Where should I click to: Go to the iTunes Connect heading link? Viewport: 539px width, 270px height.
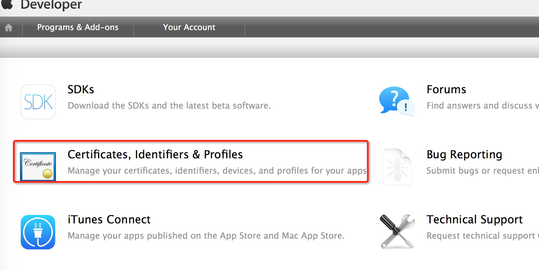(109, 220)
